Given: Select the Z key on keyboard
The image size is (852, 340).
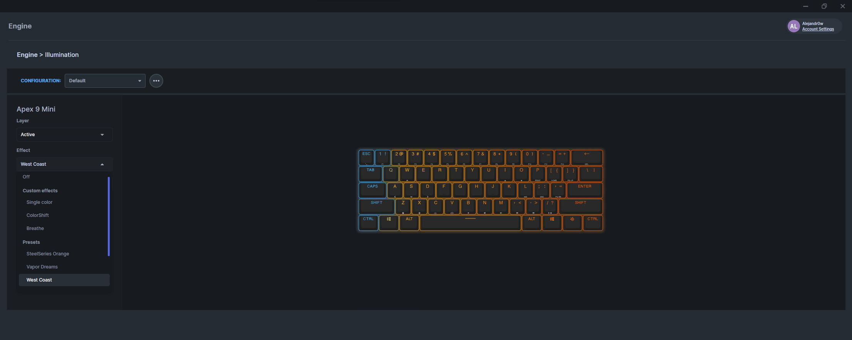Looking at the screenshot, I should click(x=403, y=207).
